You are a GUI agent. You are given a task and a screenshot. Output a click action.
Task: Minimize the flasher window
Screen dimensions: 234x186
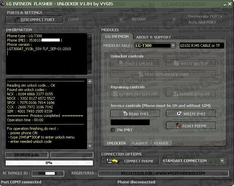coord(225,4)
